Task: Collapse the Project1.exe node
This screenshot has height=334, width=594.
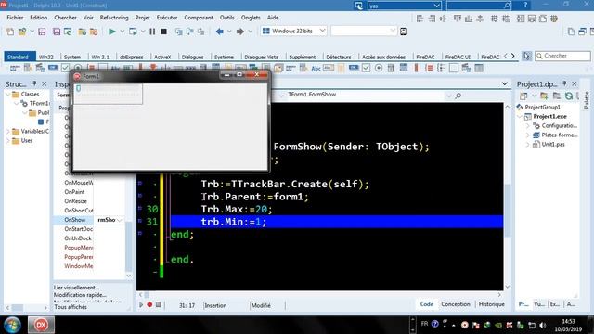Action: (x=520, y=117)
